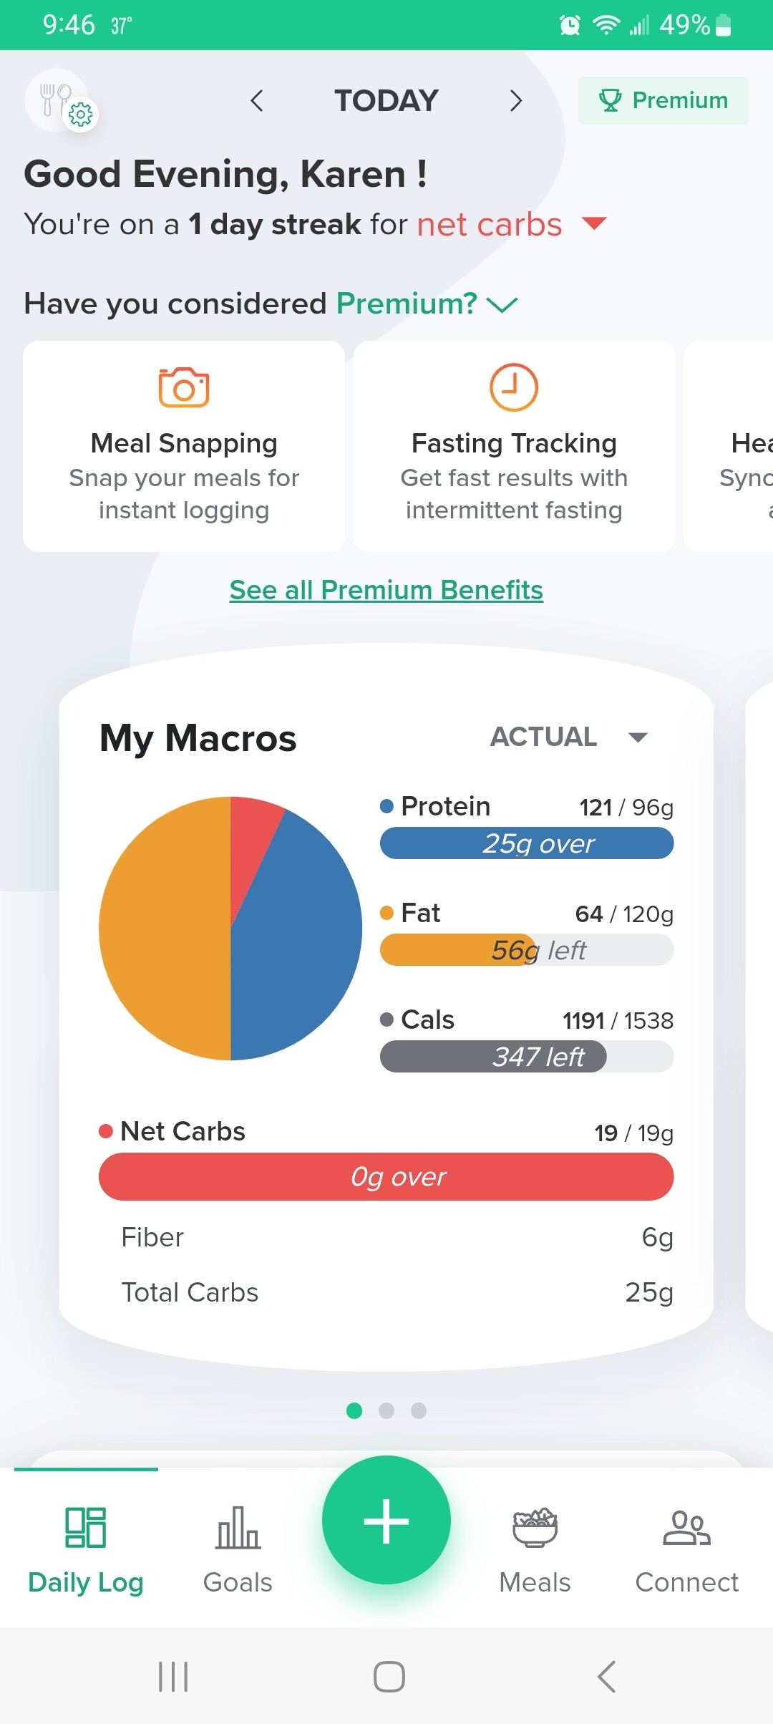Open Meal Snapping camera card

click(x=184, y=446)
